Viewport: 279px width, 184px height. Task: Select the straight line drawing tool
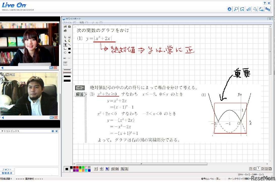[70, 45]
